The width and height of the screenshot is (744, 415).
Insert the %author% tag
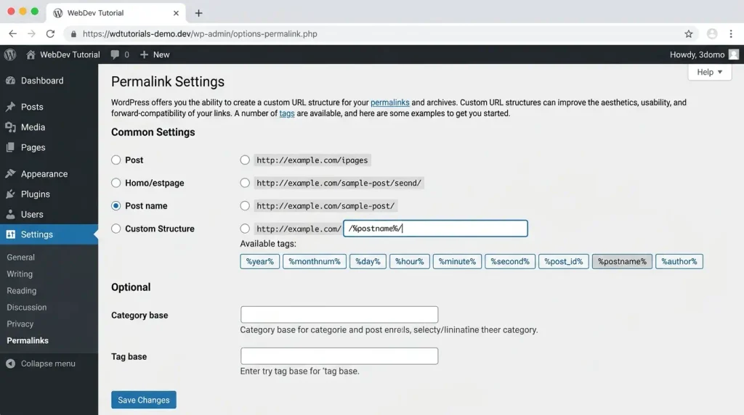[679, 261]
